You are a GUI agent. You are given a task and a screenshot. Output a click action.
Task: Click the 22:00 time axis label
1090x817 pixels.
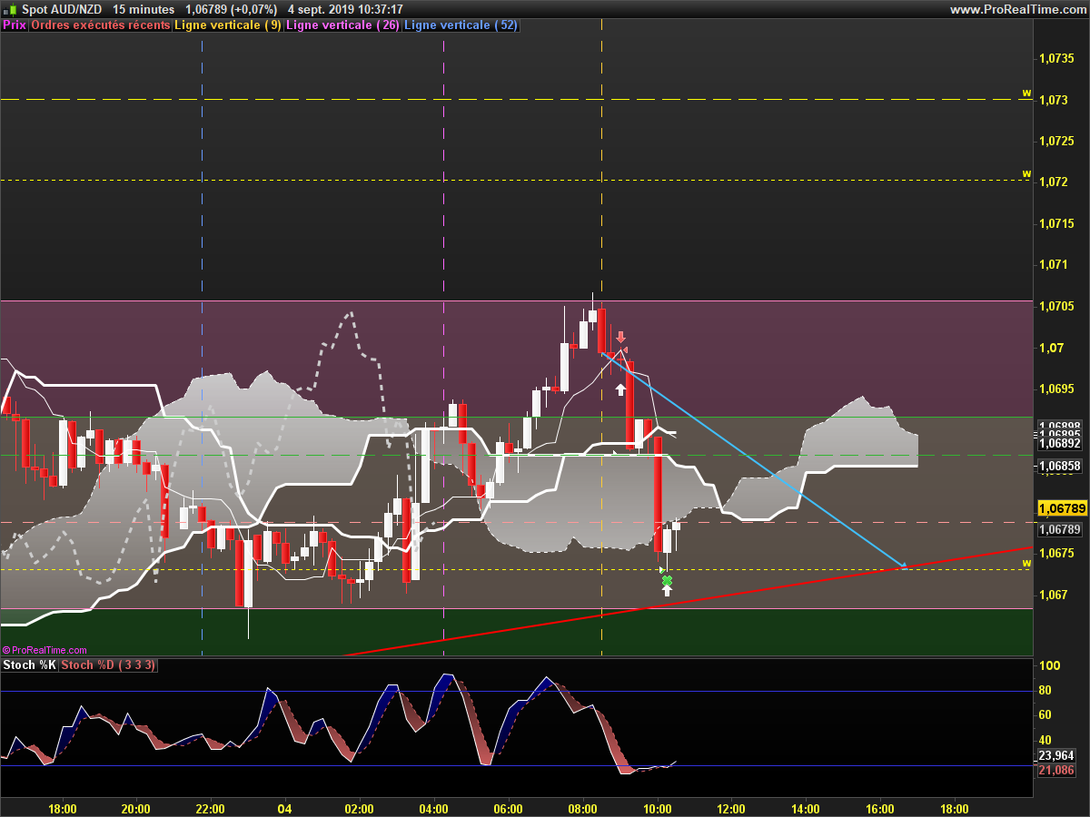[211, 809]
